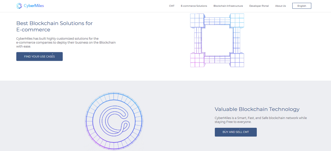Click BUY AND SELL CMT button

pos(236,132)
